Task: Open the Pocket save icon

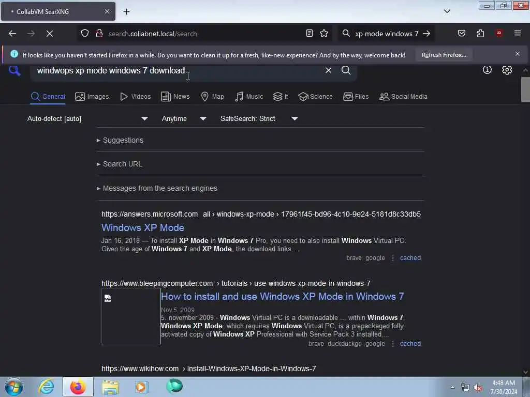Action: coord(462,33)
